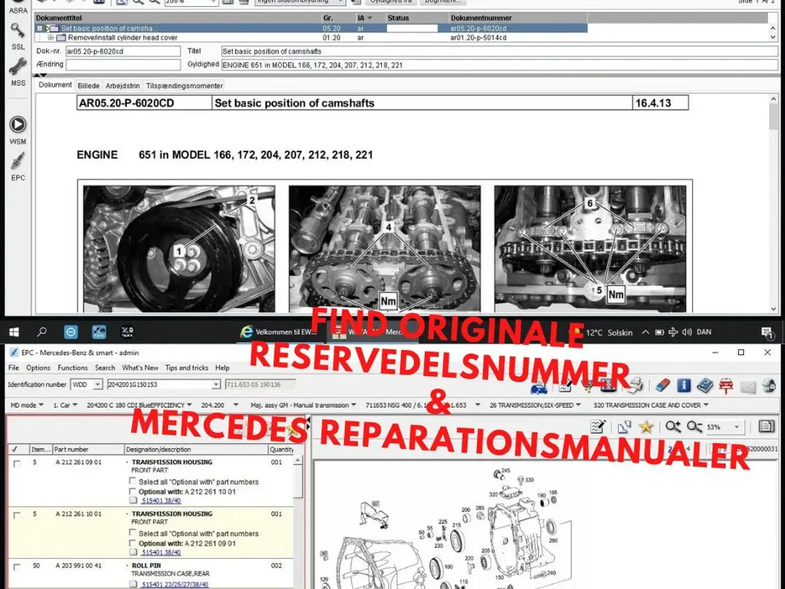
Task: Click the star bookmark icon above diagram
Action: [x=646, y=426]
